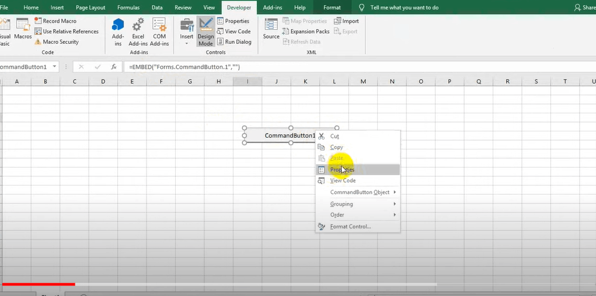Click Map Properties in XML group

point(305,21)
